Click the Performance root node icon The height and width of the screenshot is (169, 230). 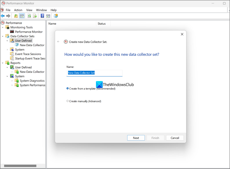[x=3, y=23]
